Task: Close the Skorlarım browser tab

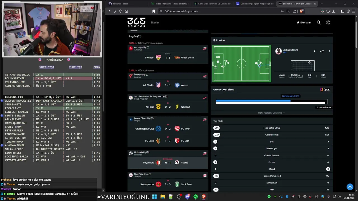Action: point(315,4)
